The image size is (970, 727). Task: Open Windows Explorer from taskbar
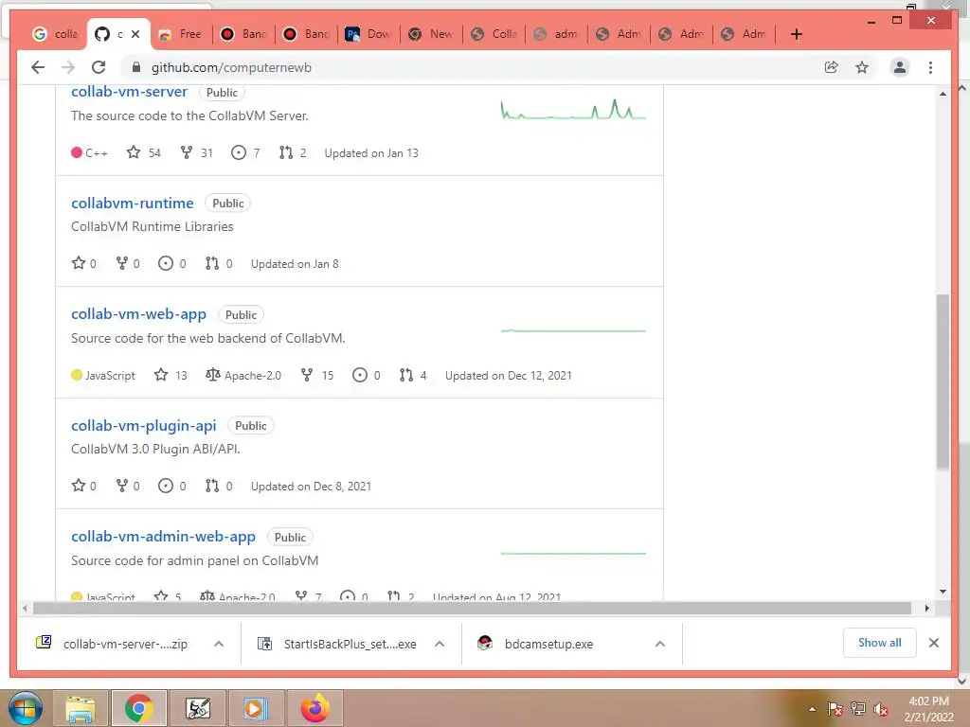point(81,708)
